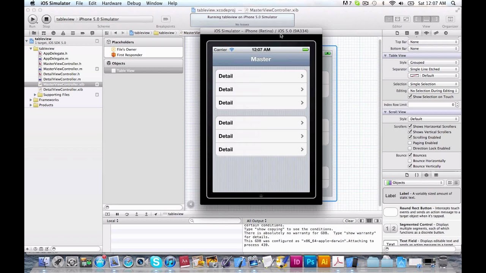Show the Project navigator
The width and height of the screenshot is (486, 273).
[x=34, y=33]
